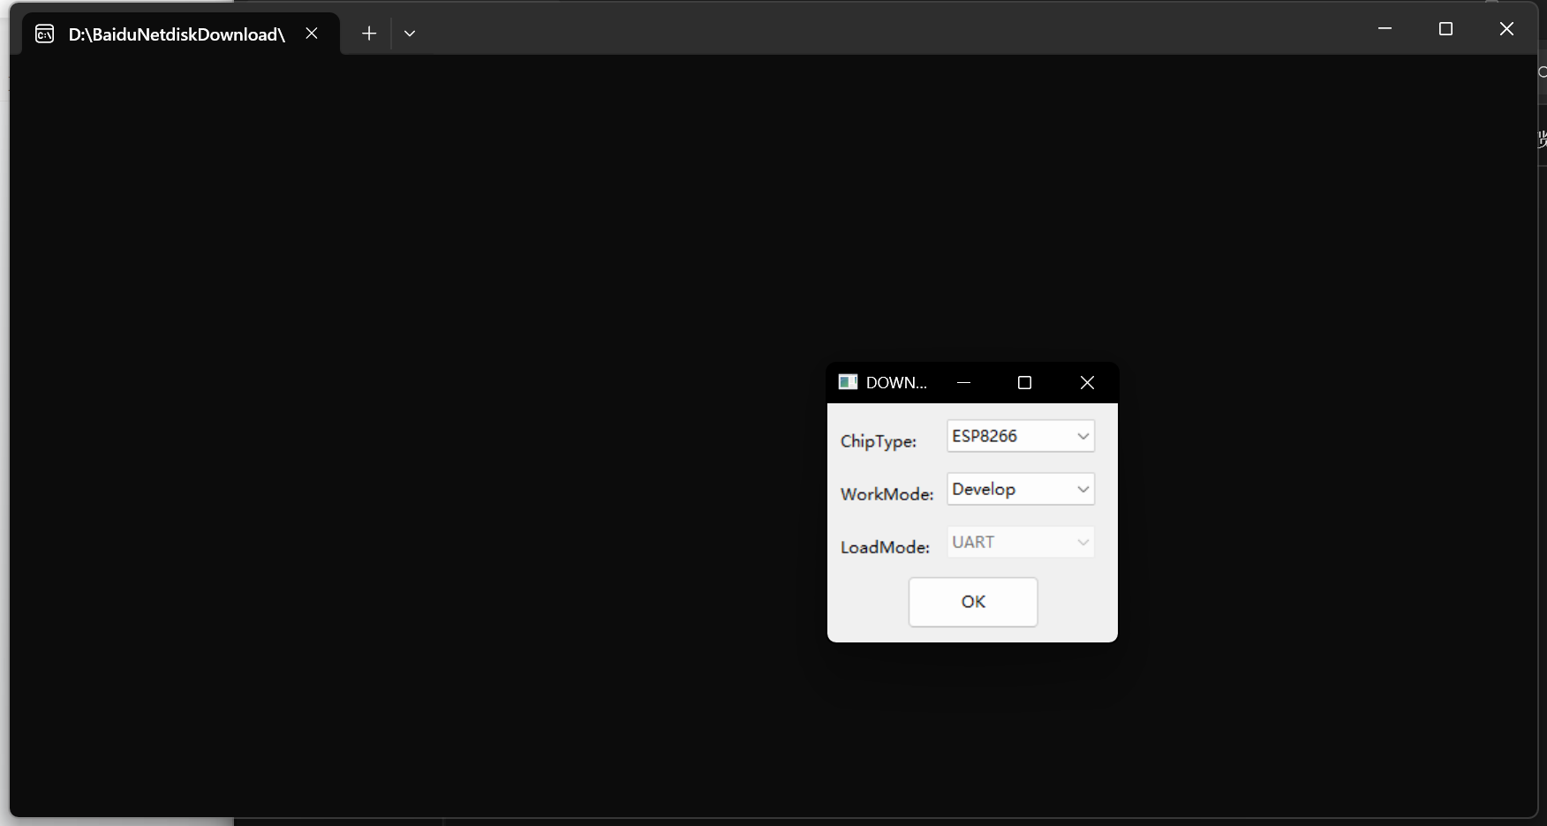The image size is (1547, 826).
Task: Expand the terminal profile dropdown chevron
Action: pyautogui.click(x=410, y=34)
